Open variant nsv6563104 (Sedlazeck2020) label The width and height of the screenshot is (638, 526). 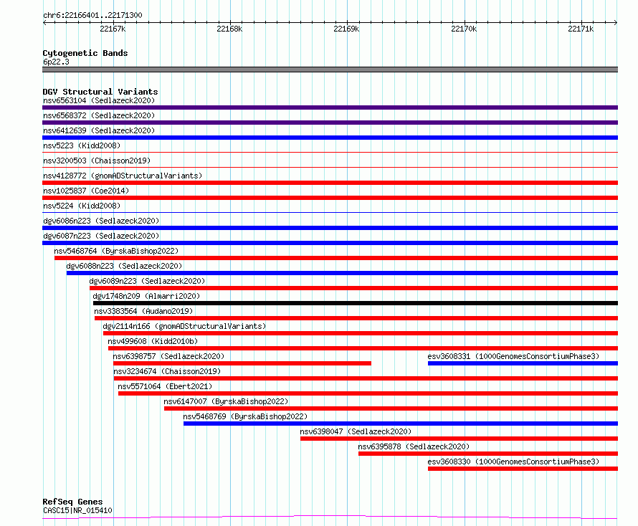coord(99,100)
